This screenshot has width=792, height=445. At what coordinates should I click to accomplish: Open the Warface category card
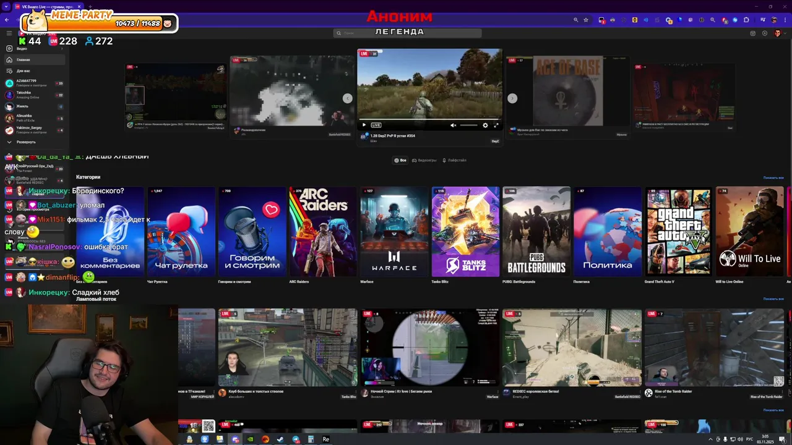click(394, 232)
